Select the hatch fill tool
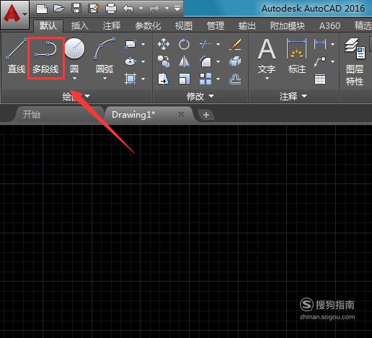Image resolution: width=372 pixels, height=338 pixels. [x=130, y=79]
